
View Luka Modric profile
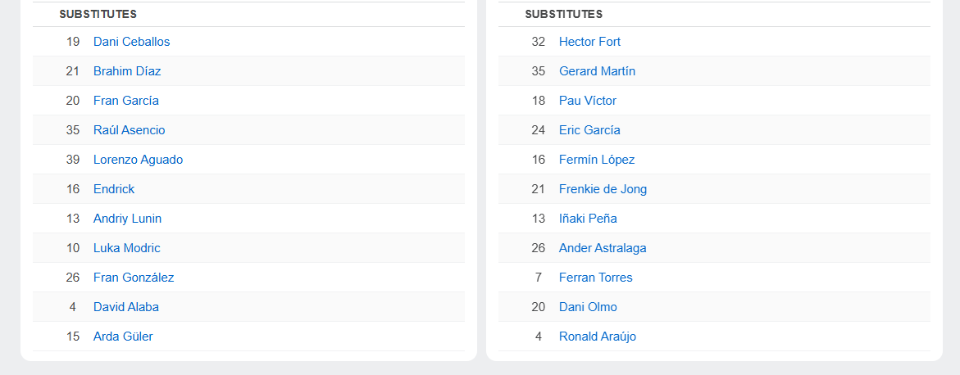tap(127, 248)
